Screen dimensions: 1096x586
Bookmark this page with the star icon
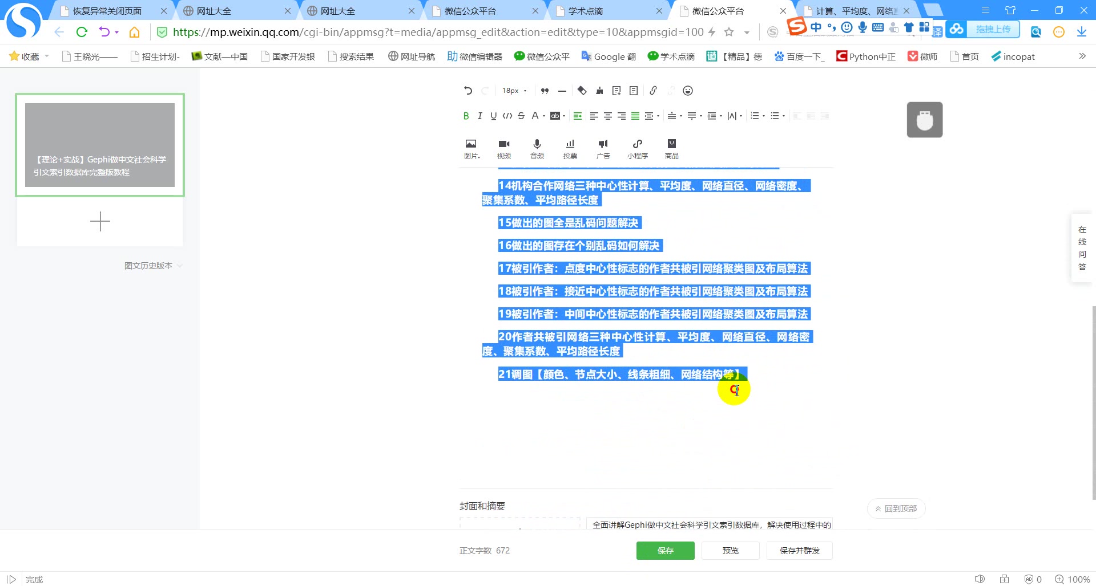(729, 32)
